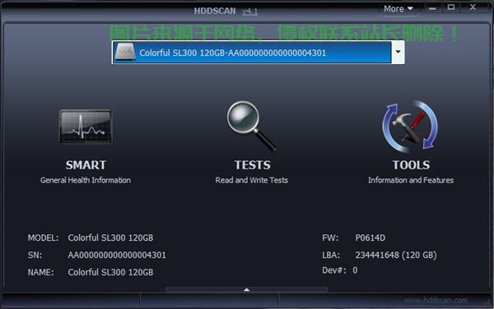Open the More menu
Image resolution: width=494 pixels, height=309 pixels.
click(398, 9)
